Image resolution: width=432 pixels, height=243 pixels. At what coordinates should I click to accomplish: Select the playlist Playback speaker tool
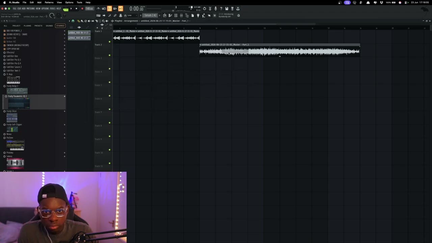107,21
